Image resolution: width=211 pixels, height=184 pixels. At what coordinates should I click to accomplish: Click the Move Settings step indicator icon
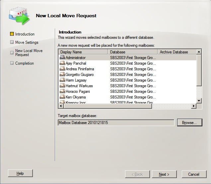(12, 42)
